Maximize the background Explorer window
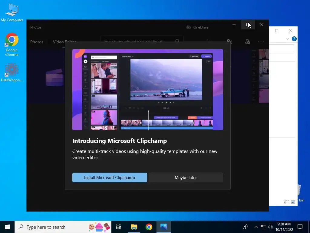The image size is (310, 233). [277, 31]
